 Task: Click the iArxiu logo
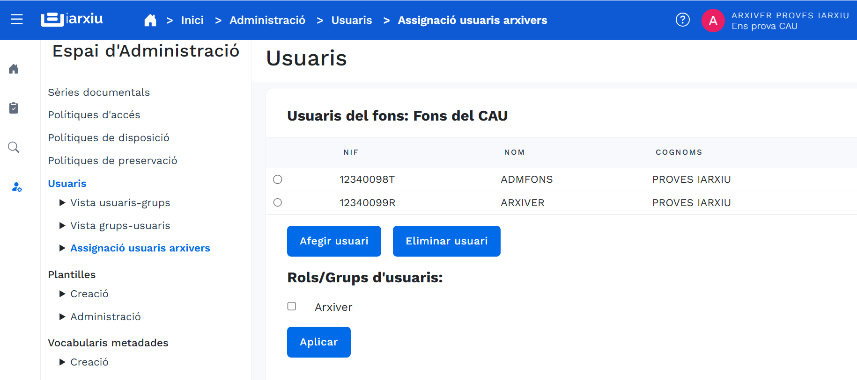[72, 19]
